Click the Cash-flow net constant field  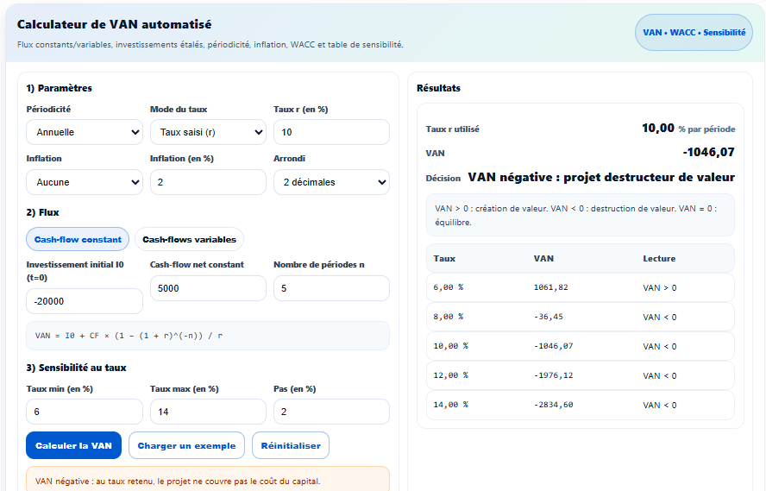click(207, 288)
